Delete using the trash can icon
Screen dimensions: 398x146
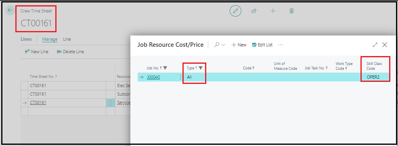(x=292, y=11)
